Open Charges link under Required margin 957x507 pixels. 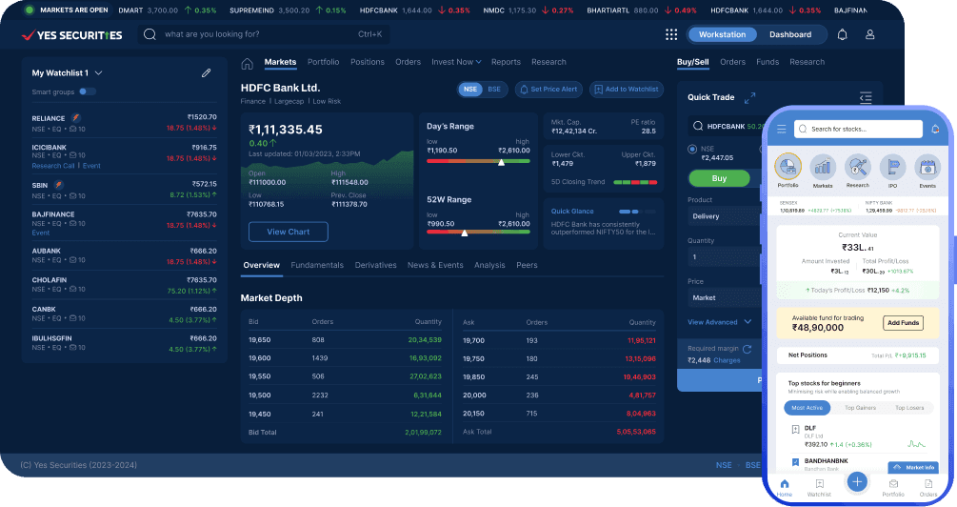(727, 360)
